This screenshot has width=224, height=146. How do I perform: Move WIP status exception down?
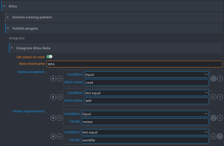coord(220,97)
